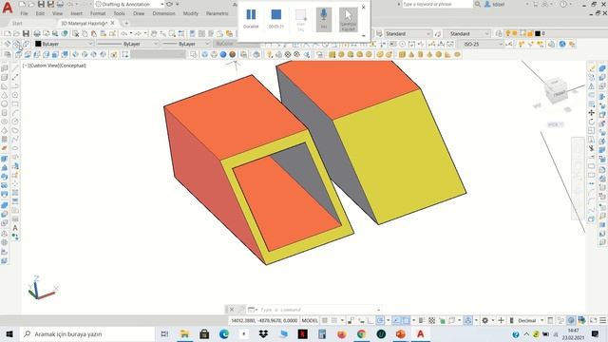Click Save in the quick access toolbar

click(x=41, y=4)
